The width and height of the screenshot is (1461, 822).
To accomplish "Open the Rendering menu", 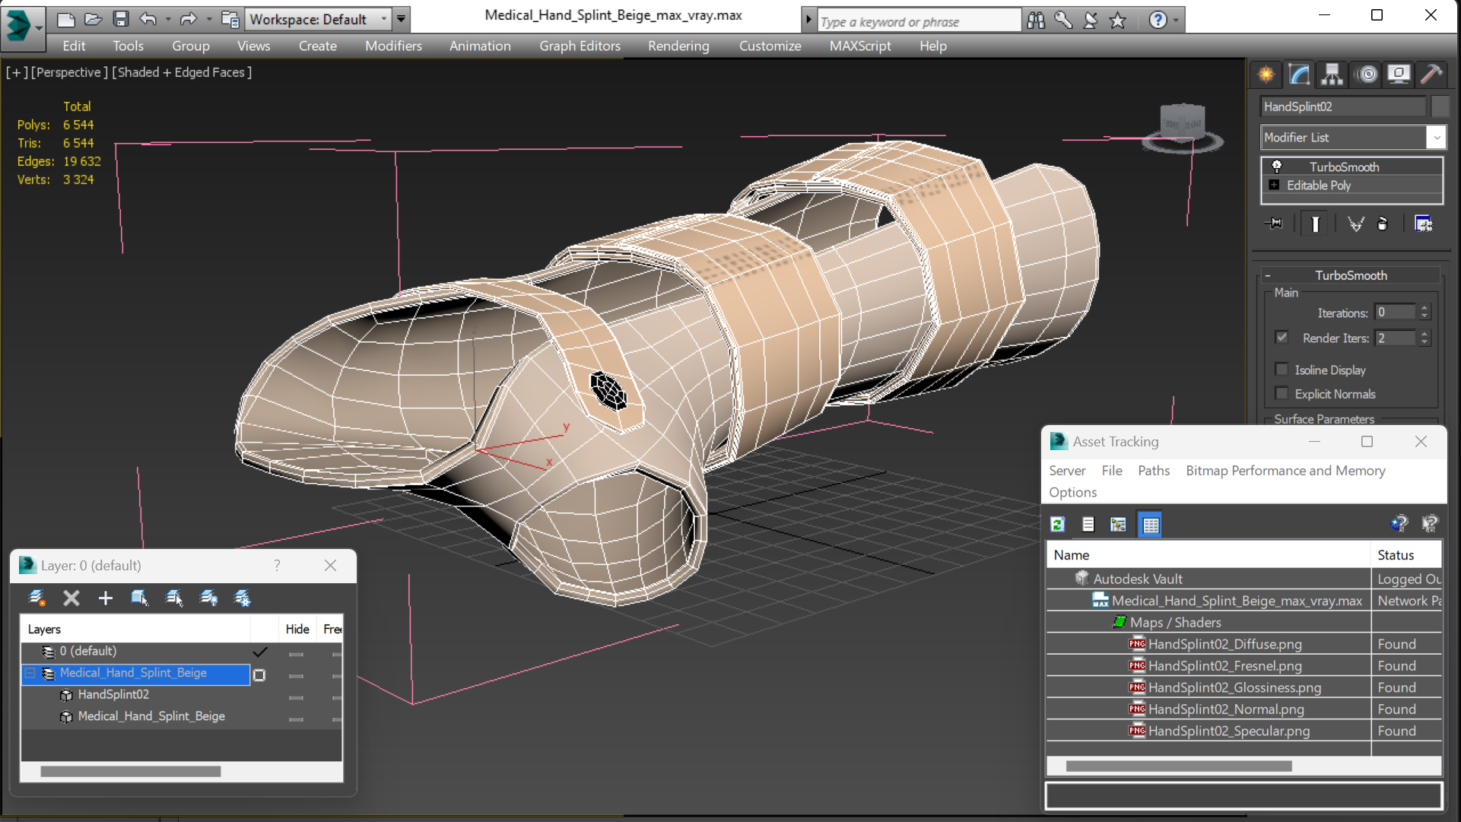I will pyautogui.click(x=678, y=46).
